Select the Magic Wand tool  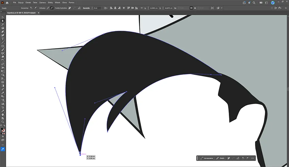point(3,24)
